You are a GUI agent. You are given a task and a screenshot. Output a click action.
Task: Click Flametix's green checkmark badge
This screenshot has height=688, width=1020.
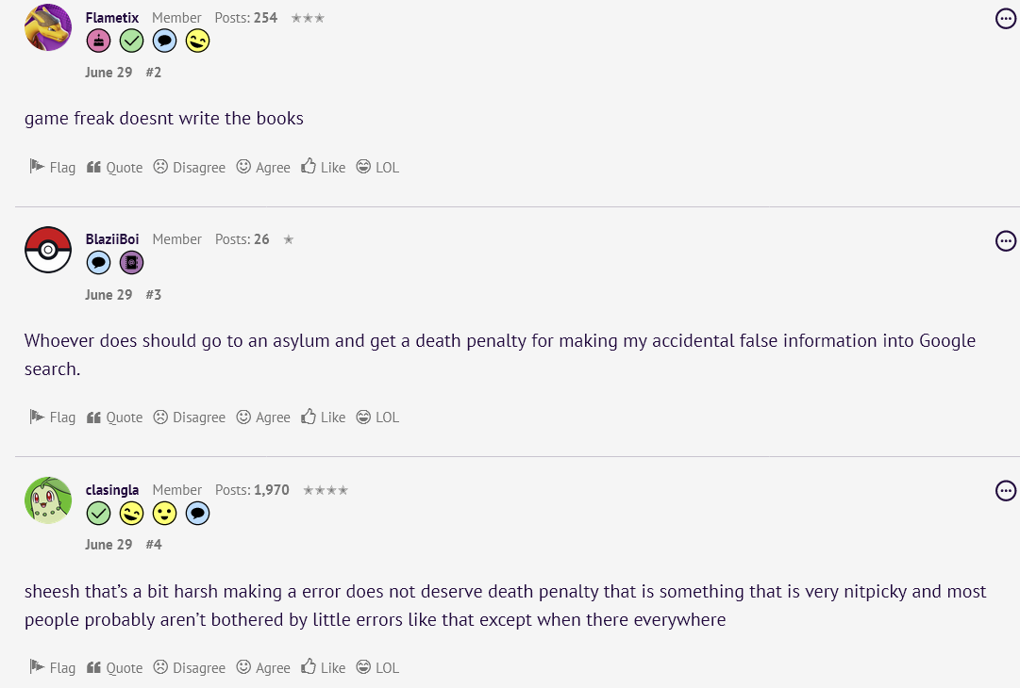pos(131,41)
